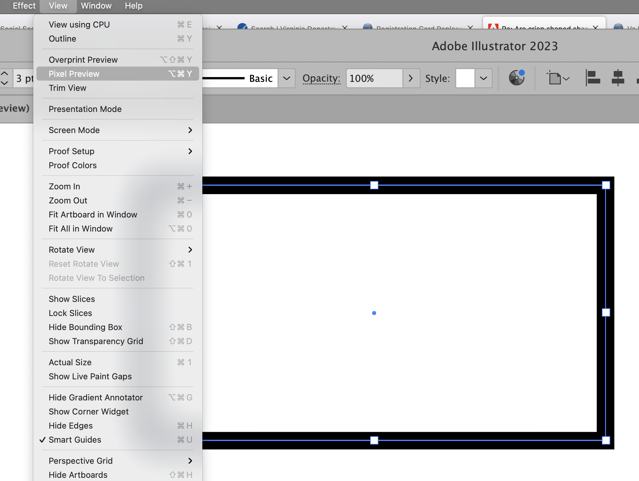
Task: Open the Basic stroke profile dropdown
Action: coord(286,78)
